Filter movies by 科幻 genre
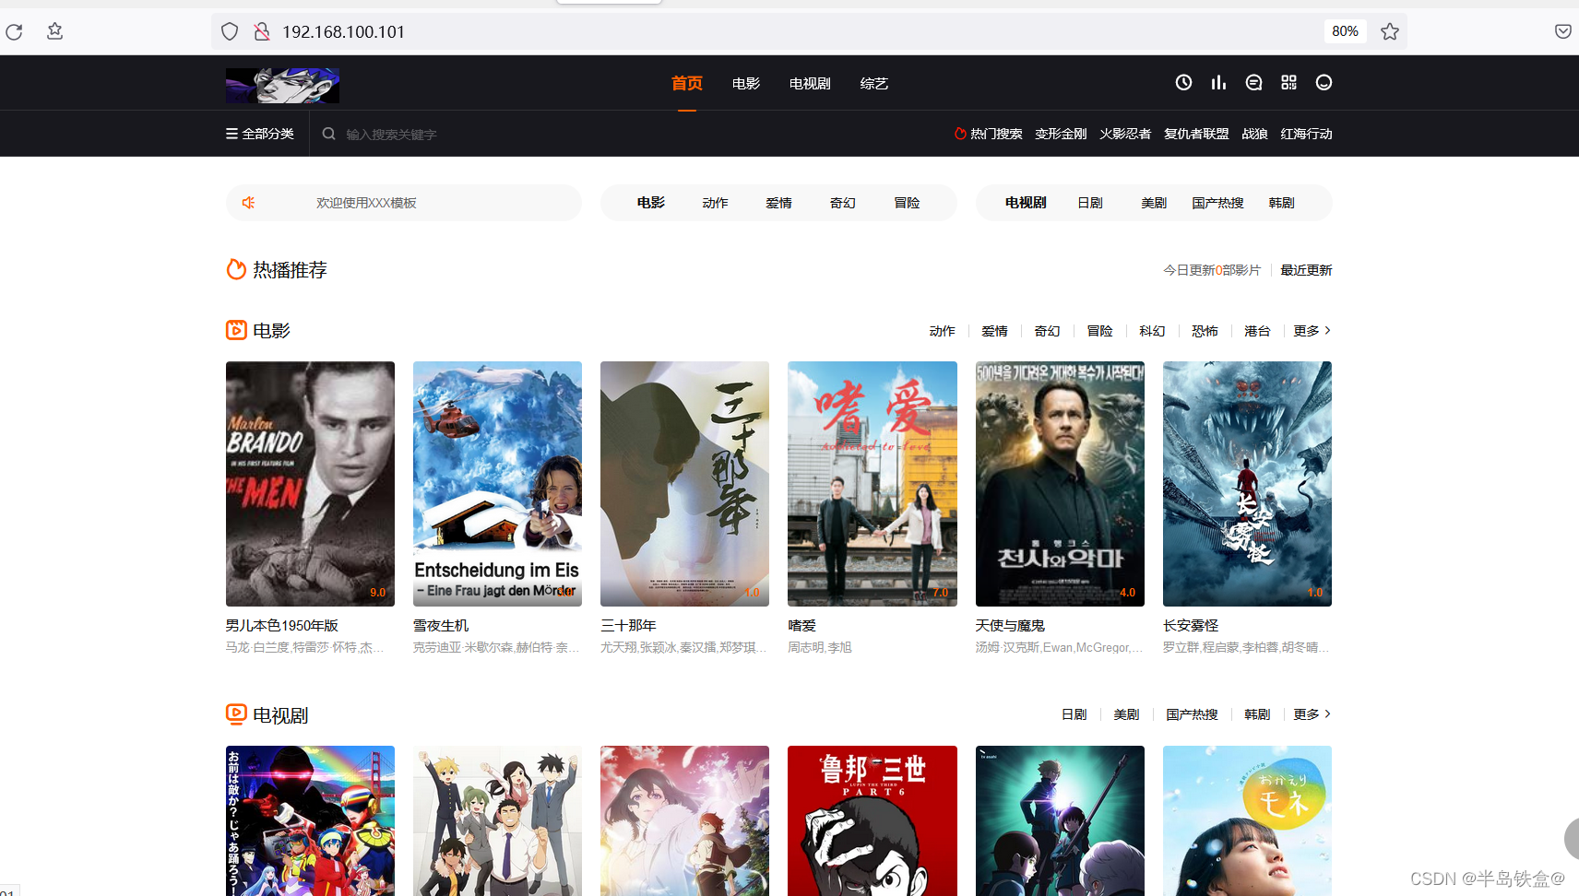 pos(1152,331)
